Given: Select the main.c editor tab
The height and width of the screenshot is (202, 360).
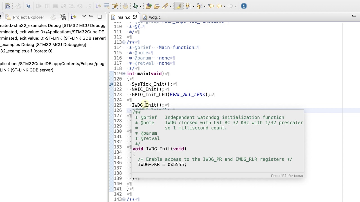Looking at the screenshot, I should click(x=124, y=17).
